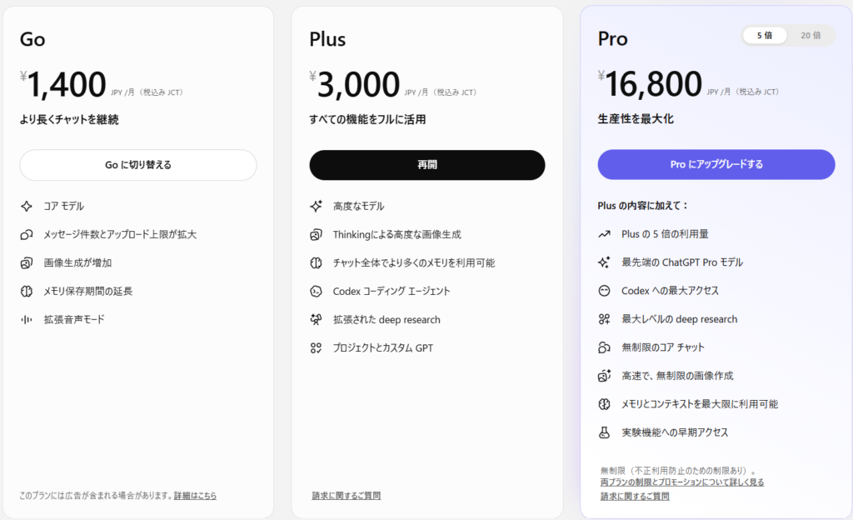Click the flask icon beside 実験機能への早期アクセス

pyautogui.click(x=605, y=432)
